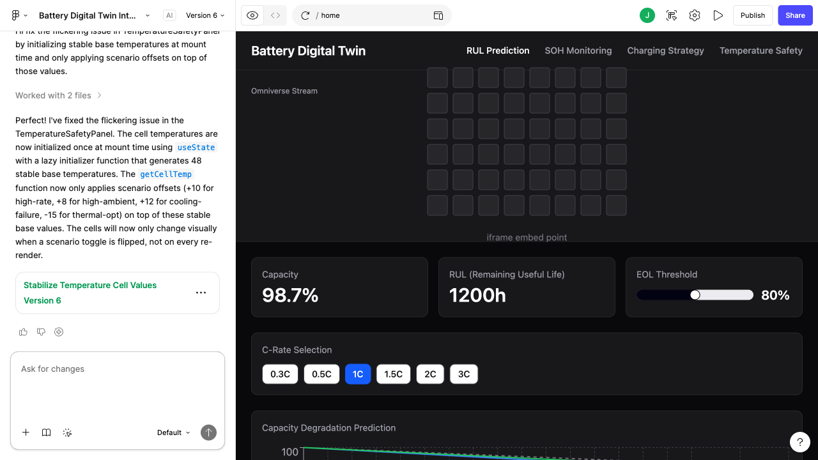Screen dimensions: 818x460
Task: Select the 1C rate option
Action: 358,374
